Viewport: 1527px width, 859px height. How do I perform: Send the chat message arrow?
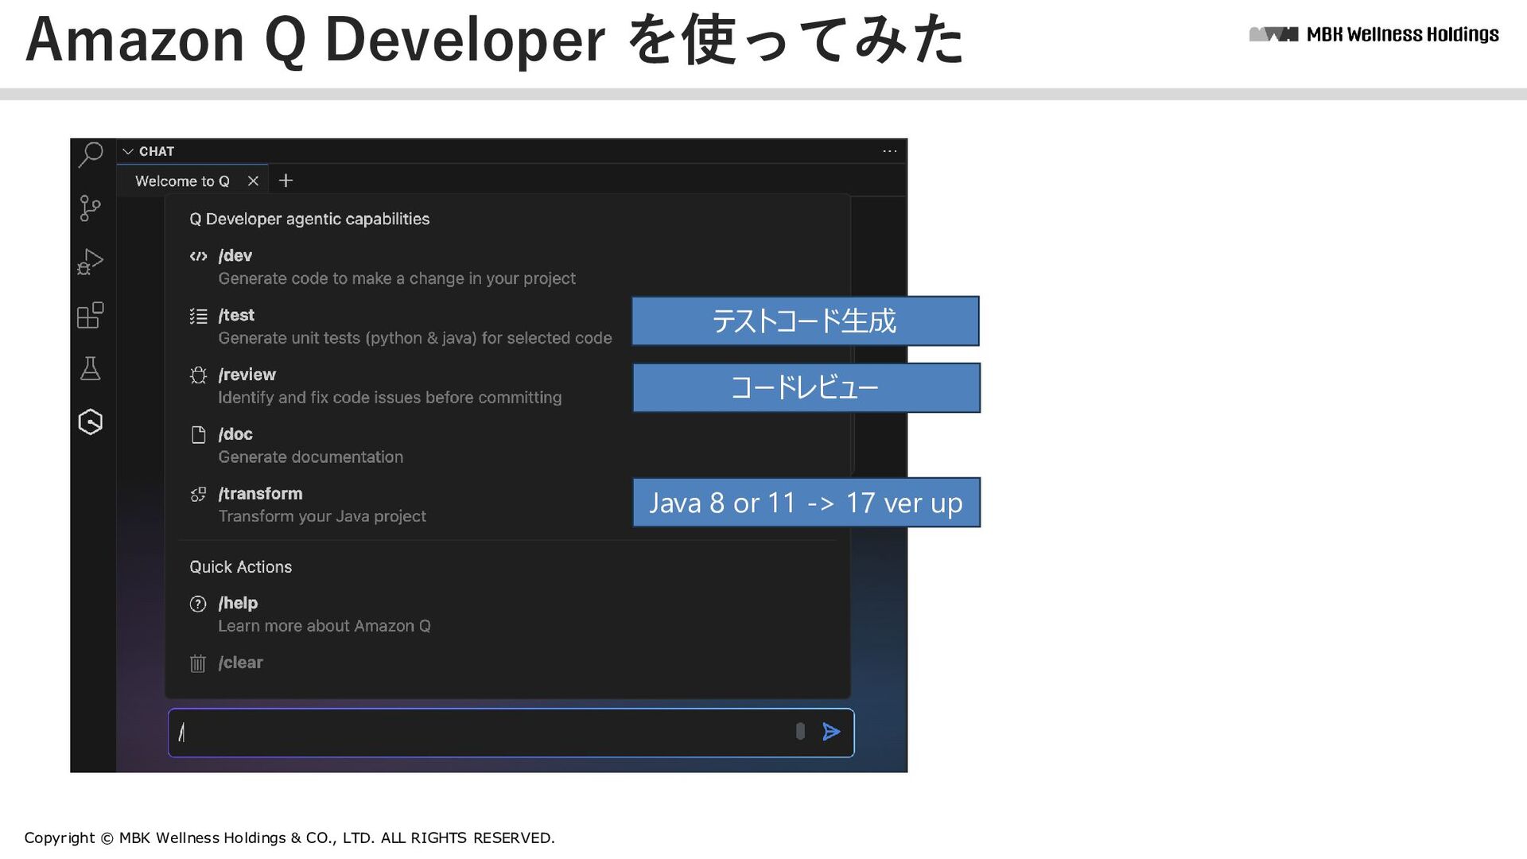(x=831, y=733)
